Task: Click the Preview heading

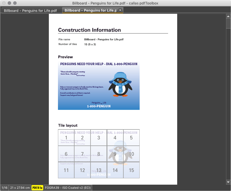Action: click(65, 57)
